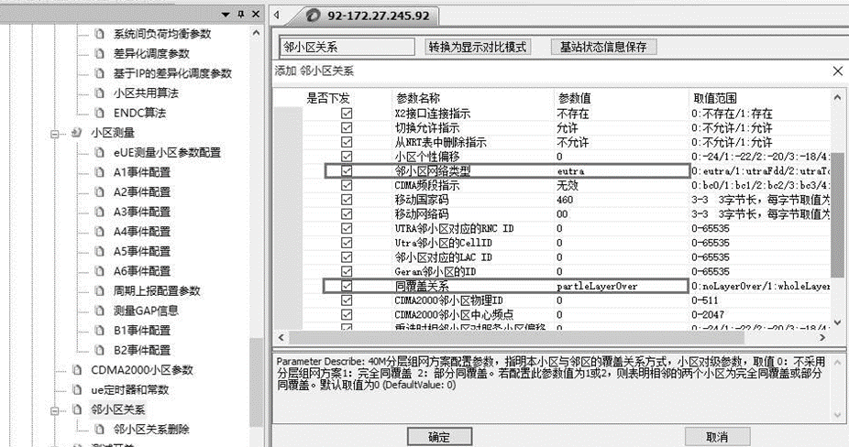Click the document icon beside B1事件配置
Viewport: 849px width, 447px height.
coord(99,330)
